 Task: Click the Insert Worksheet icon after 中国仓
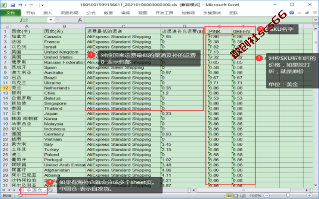click(x=50, y=190)
